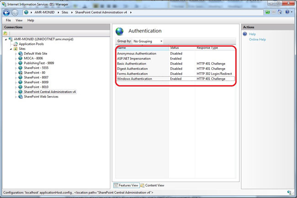Click the status bar network icon

click(289, 193)
